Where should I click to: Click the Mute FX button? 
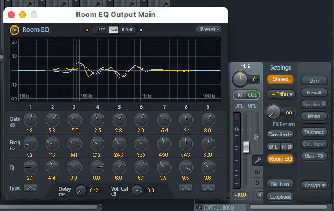(x=314, y=157)
